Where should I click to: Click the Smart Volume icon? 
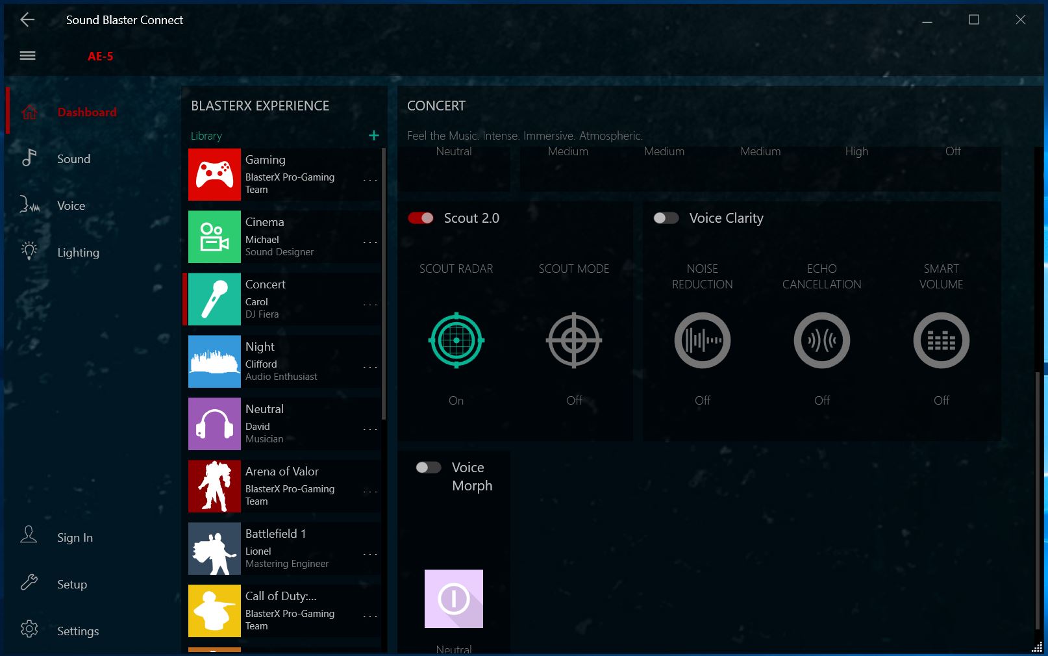click(942, 340)
